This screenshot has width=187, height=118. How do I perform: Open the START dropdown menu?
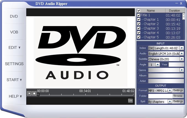[x=14, y=80]
